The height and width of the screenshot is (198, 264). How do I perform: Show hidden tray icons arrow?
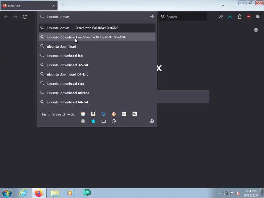219,193
